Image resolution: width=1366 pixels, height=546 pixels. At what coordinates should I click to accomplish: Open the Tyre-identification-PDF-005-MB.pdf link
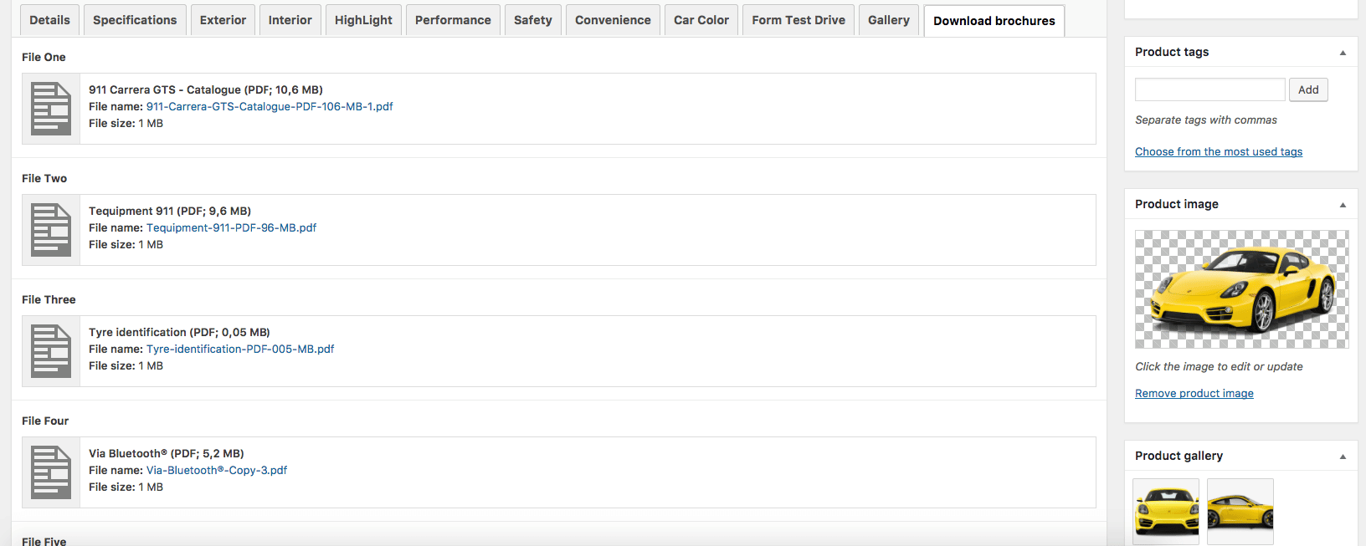[240, 350]
